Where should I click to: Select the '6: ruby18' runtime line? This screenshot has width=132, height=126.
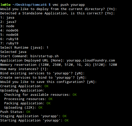pos(9,39)
